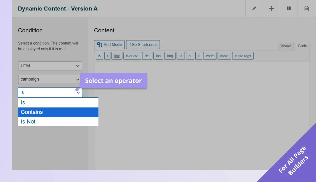Screen dimensions: 316x182
Task: Open If-So Shortcodes
Action: coord(143,45)
